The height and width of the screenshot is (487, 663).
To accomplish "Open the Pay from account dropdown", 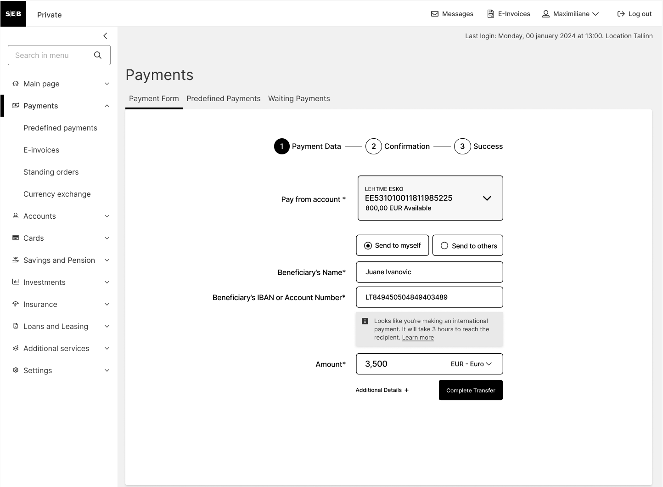I will tap(430, 198).
